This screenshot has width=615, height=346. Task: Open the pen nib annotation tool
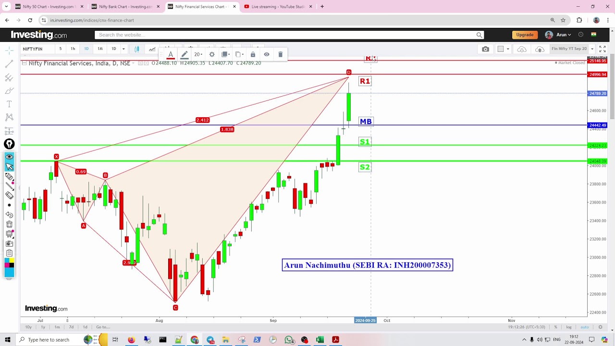coord(9,144)
